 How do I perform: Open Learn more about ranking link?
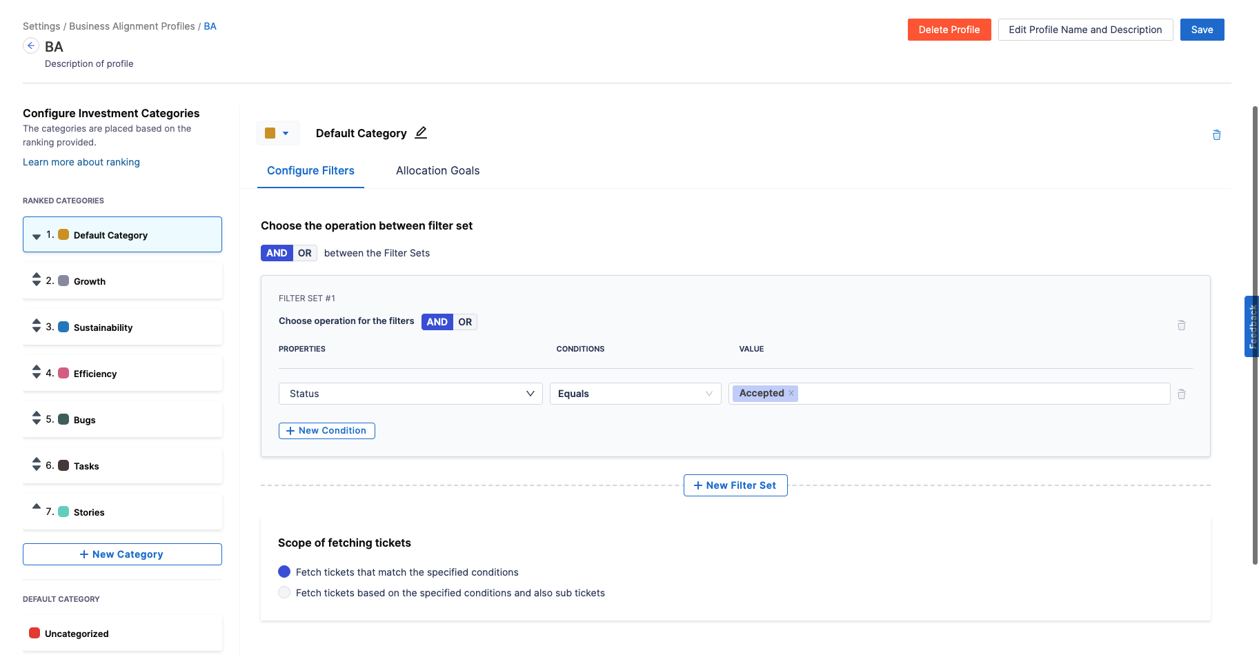81,162
